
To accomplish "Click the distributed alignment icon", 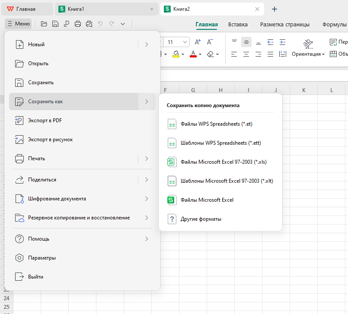I will coord(283,54).
